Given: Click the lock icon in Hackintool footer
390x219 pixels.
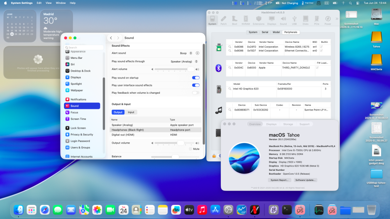Looking at the screenshot, I should coord(214,156).
